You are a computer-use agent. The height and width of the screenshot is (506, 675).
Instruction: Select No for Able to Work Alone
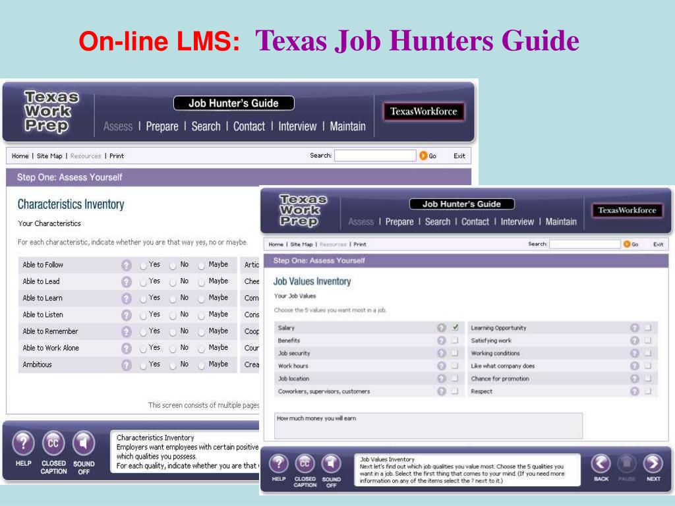click(173, 349)
